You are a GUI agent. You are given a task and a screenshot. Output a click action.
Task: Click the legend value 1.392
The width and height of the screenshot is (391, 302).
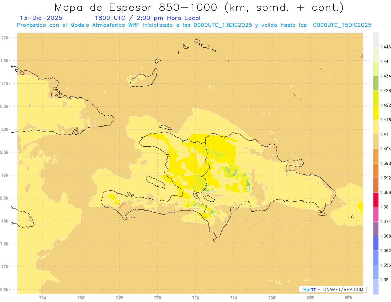(x=386, y=178)
